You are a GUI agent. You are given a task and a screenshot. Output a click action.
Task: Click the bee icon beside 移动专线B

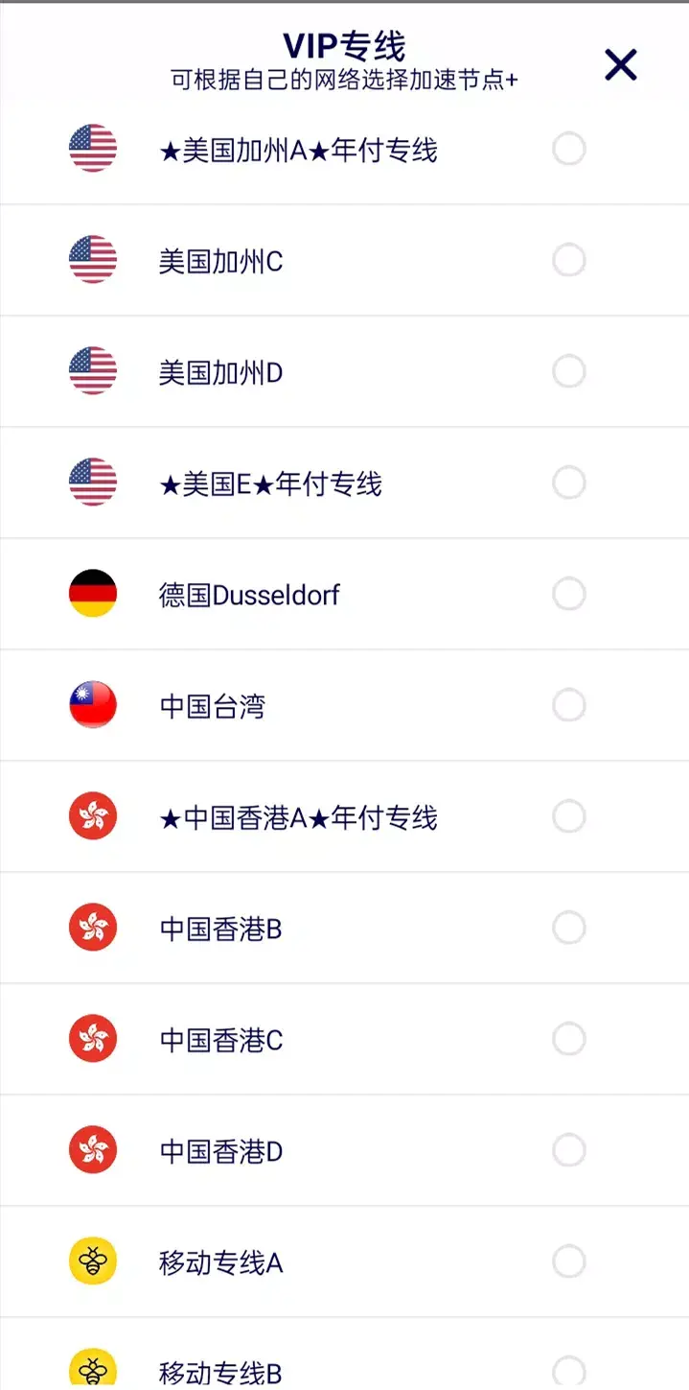click(x=92, y=1369)
